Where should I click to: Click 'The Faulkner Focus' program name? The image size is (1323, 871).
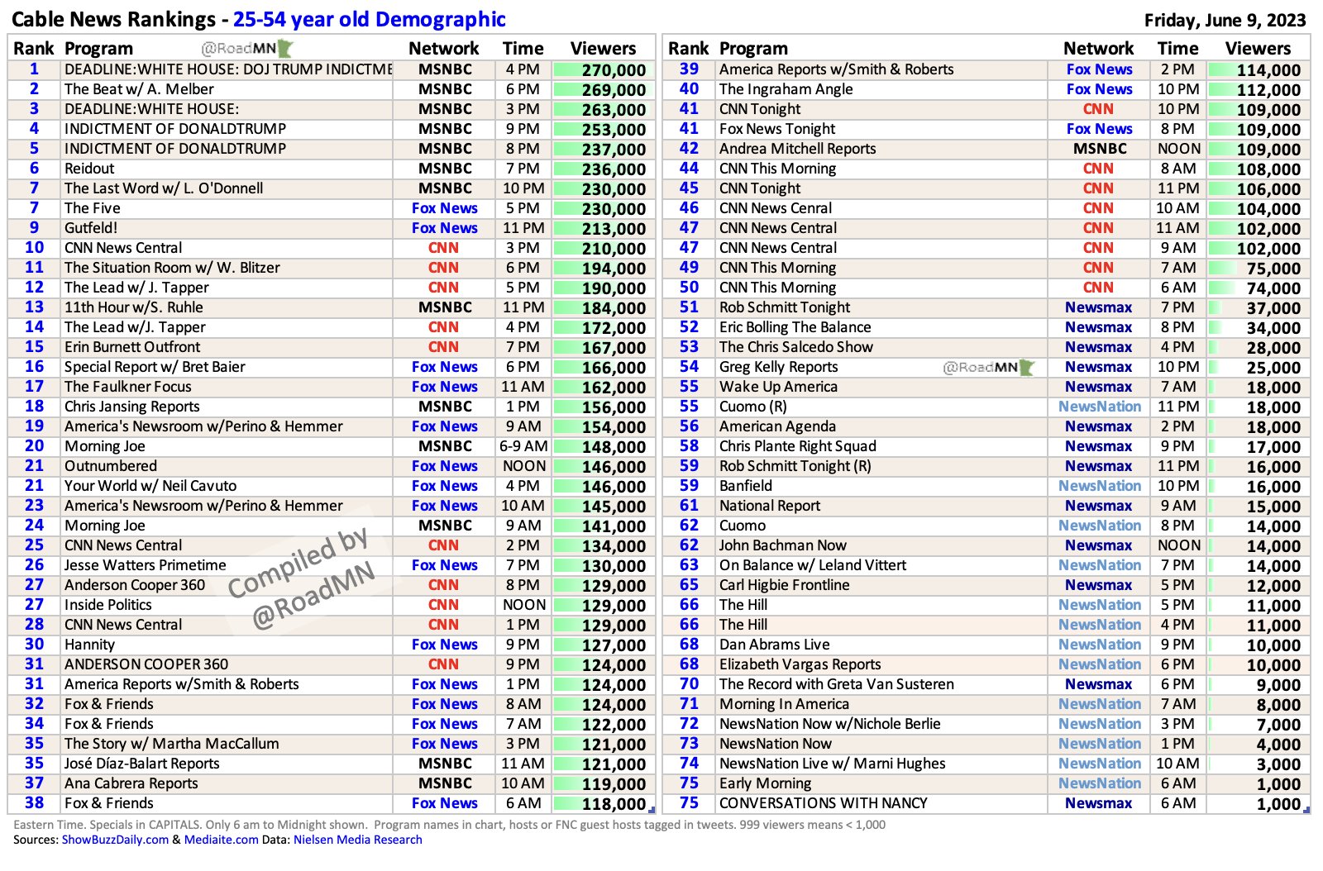click(128, 387)
